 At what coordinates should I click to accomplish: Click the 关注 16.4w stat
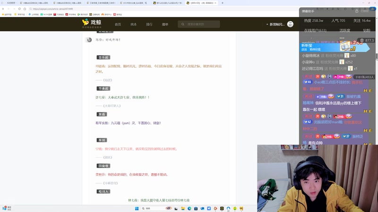(x=362, y=21)
